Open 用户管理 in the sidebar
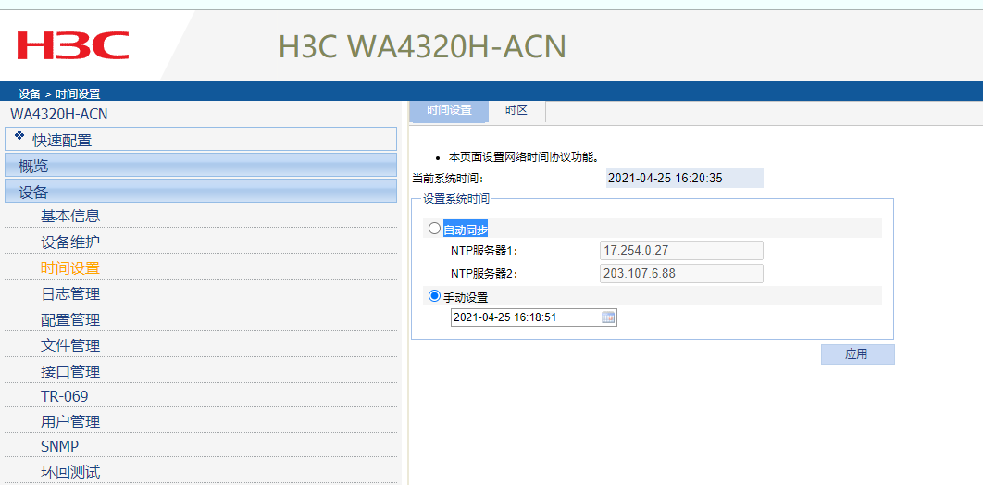The width and height of the screenshot is (983, 485). 70,422
